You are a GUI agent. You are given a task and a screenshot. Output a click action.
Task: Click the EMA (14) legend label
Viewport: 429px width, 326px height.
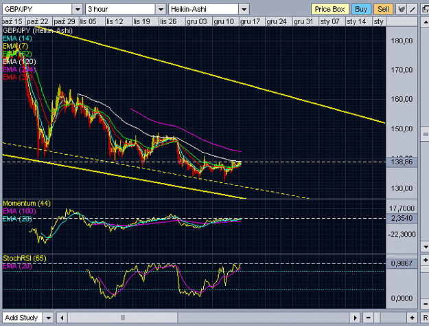click(x=17, y=39)
